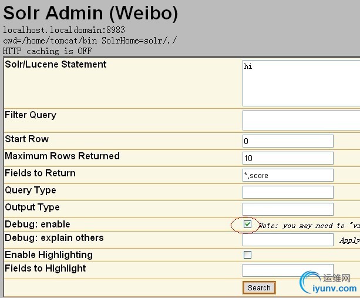This screenshot has height=298, width=360.
Task: Click the HTTP caching is OFF text
Action: coord(48,51)
